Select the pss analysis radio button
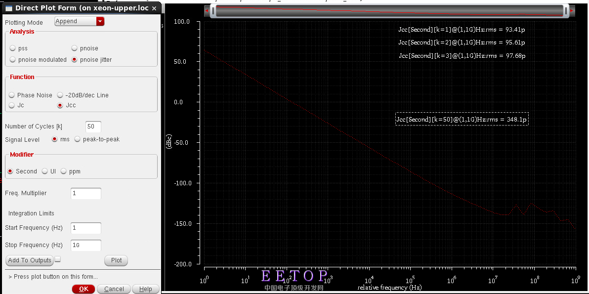 coord(13,48)
